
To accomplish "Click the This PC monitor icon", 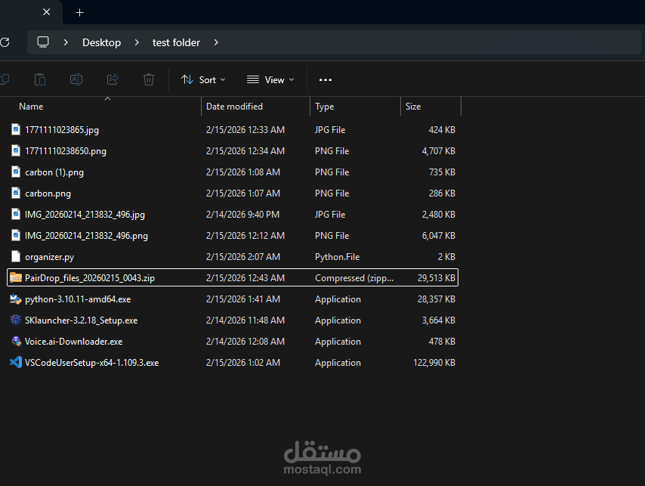I will (43, 42).
